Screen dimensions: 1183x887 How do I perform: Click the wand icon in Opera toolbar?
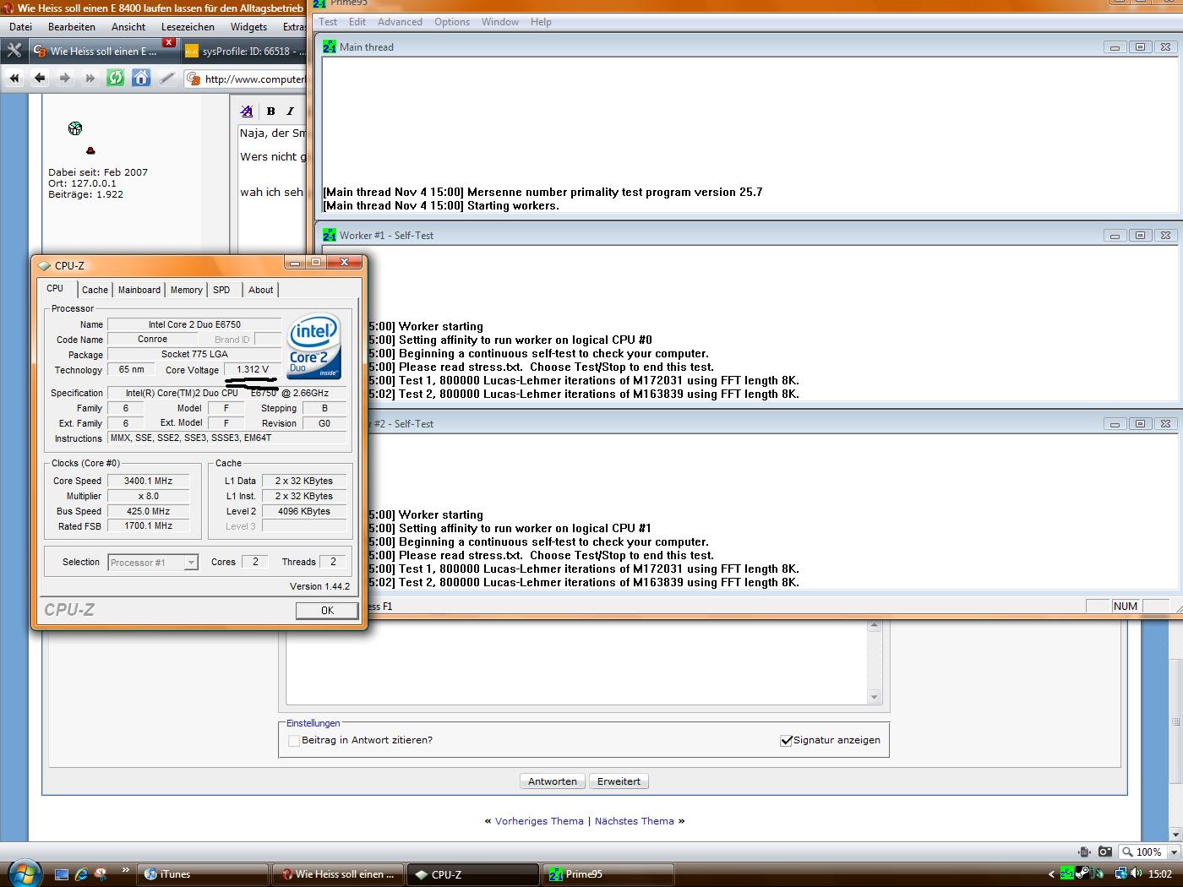pyautogui.click(x=166, y=79)
